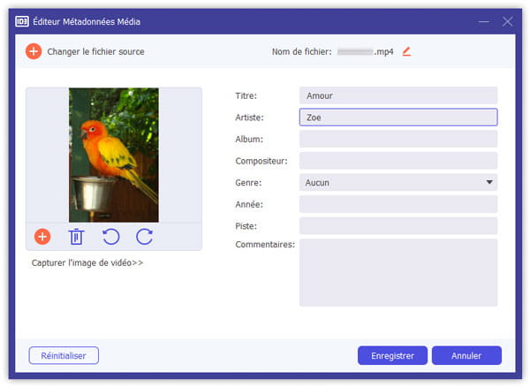Rotate the cover image counterclockwise
This screenshot has width=530, height=387.
coord(110,236)
